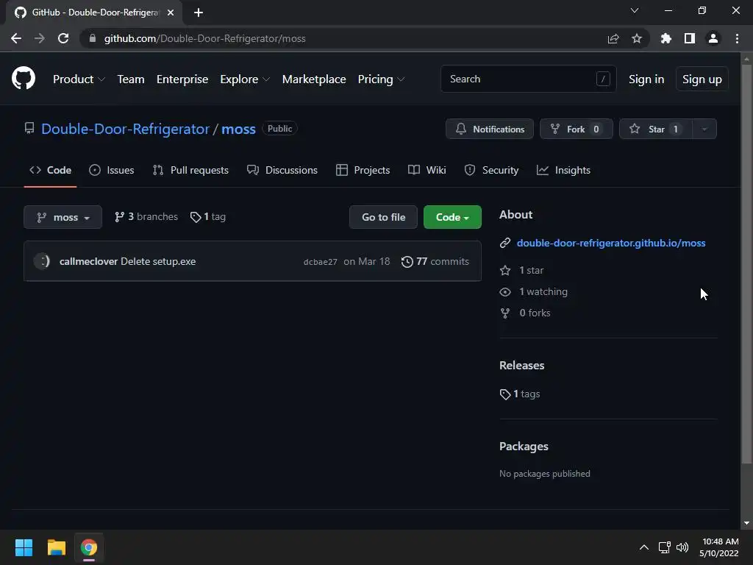View the 1 tag link
The image size is (753, 565).
(208, 217)
